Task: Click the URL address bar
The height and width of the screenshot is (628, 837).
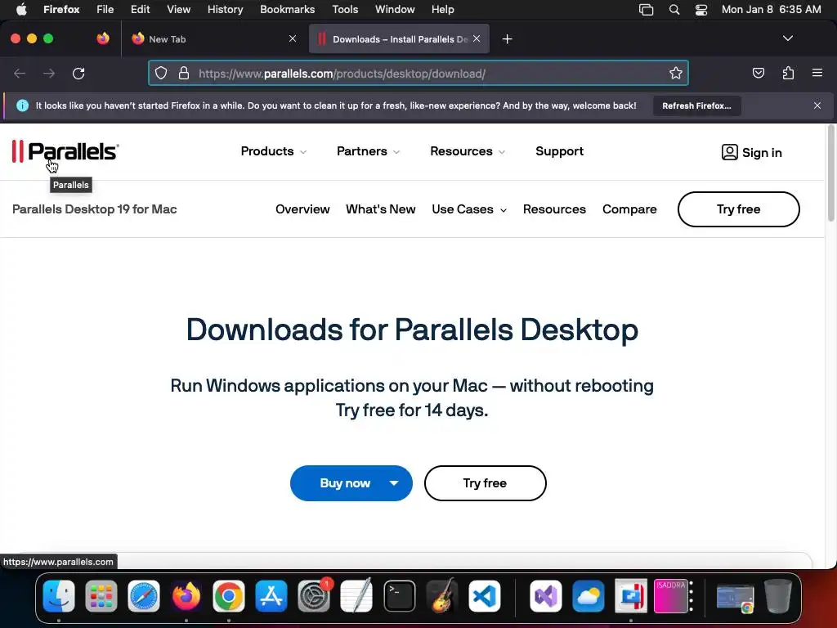Action: point(418,73)
